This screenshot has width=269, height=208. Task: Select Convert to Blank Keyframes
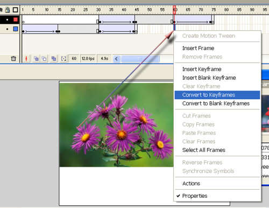216,103
